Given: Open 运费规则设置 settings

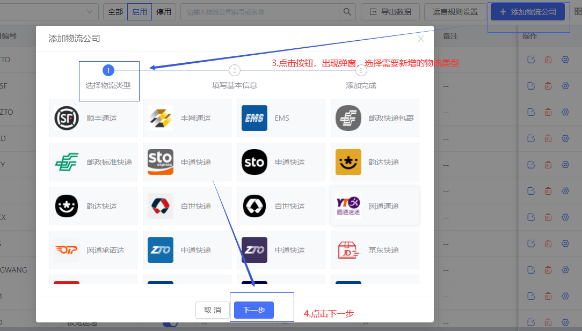Looking at the screenshot, I should pyautogui.click(x=455, y=12).
